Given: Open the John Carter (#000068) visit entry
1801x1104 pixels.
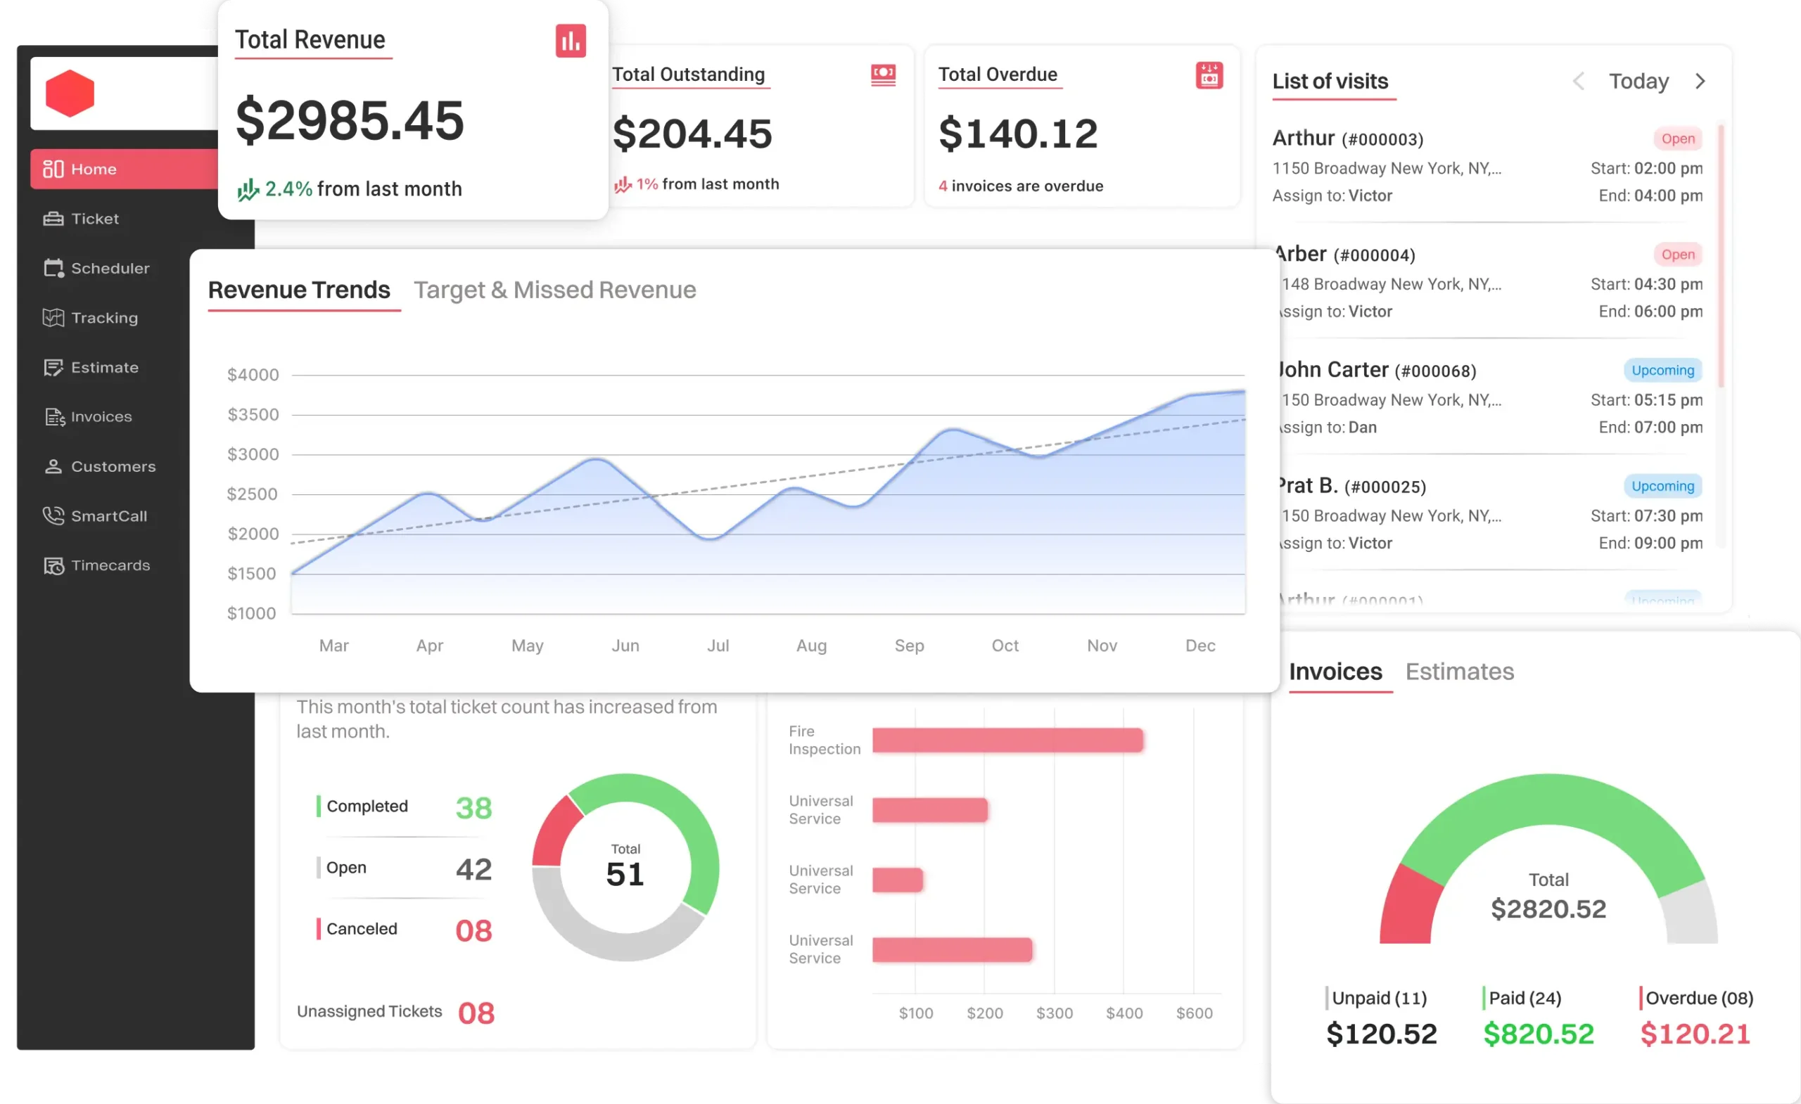Looking at the screenshot, I should tap(1491, 398).
